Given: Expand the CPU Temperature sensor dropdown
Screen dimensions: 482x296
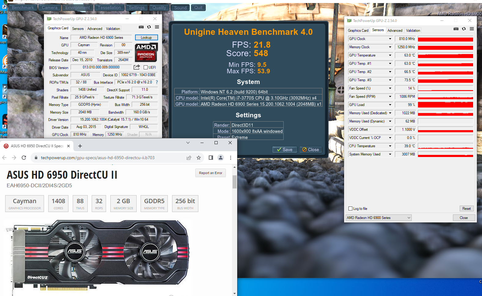Looking at the screenshot, I should coord(390,146).
